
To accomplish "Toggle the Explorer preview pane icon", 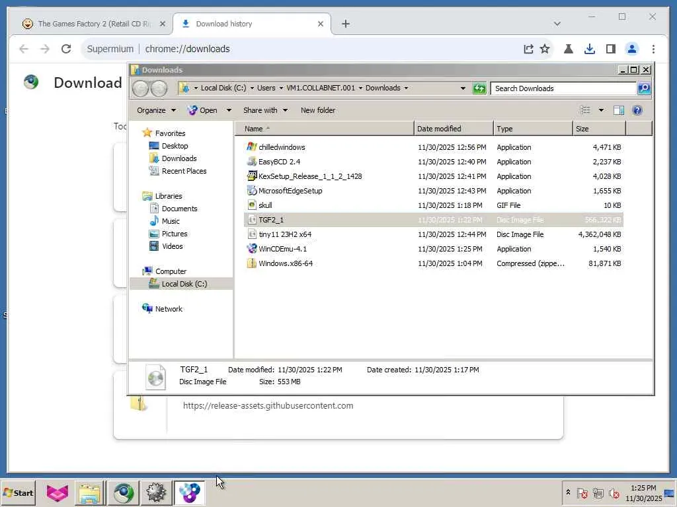I will coord(618,110).
